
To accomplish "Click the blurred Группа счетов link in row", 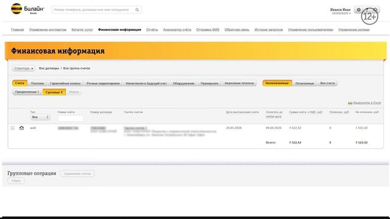I will (x=135, y=128).
